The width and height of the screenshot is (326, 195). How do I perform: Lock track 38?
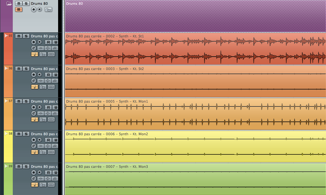43,152
